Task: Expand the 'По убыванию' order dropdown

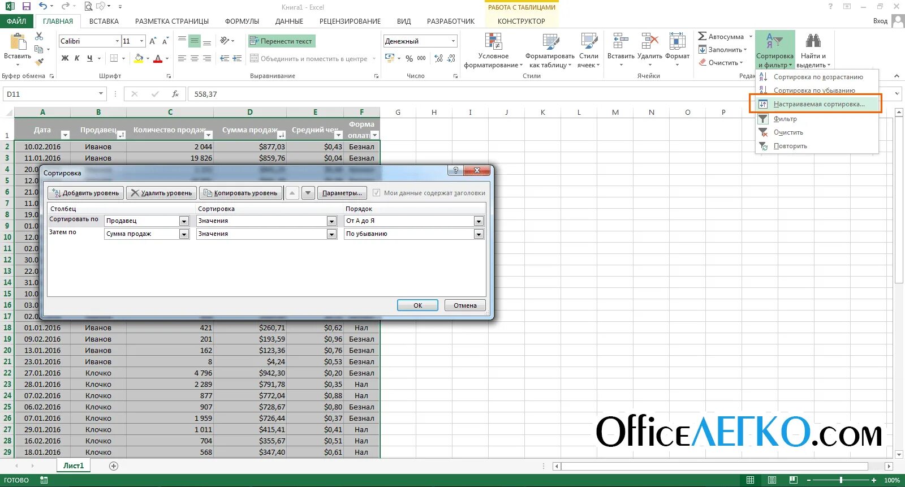Action: pos(479,234)
